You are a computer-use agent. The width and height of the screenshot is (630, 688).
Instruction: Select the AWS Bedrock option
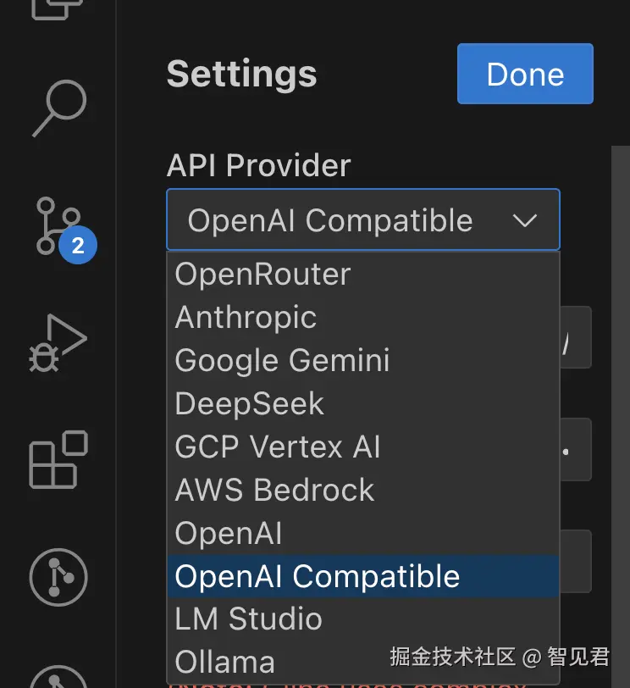[274, 490]
